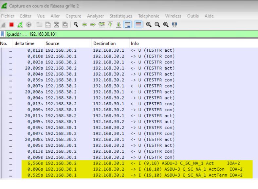The height and width of the screenshot is (189, 258).
Task: Open the Telephonie menu
Action: click(149, 16)
